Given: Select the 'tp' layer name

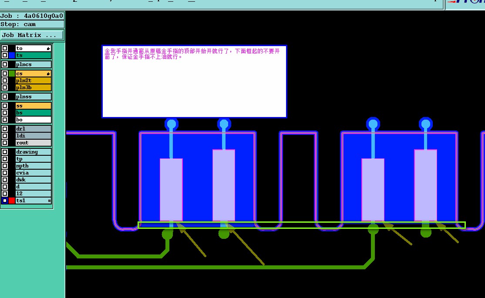Looking at the screenshot, I should (x=34, y=159).
